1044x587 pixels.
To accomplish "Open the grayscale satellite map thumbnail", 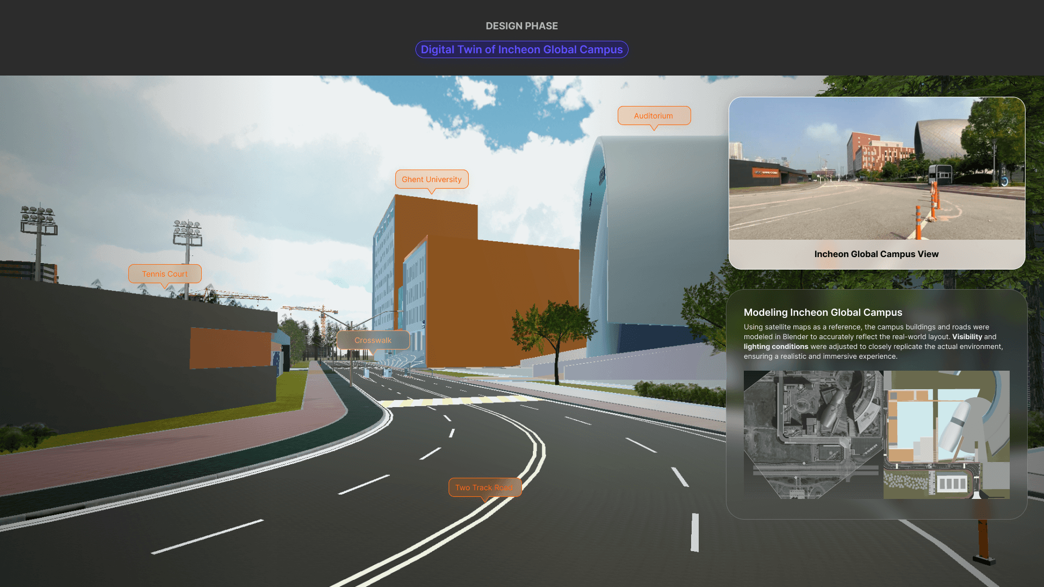I will pos(813,435).
